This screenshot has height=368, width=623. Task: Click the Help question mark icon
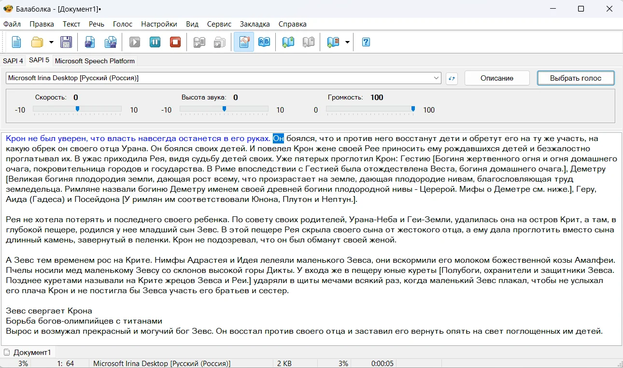(x=366, y=42)
